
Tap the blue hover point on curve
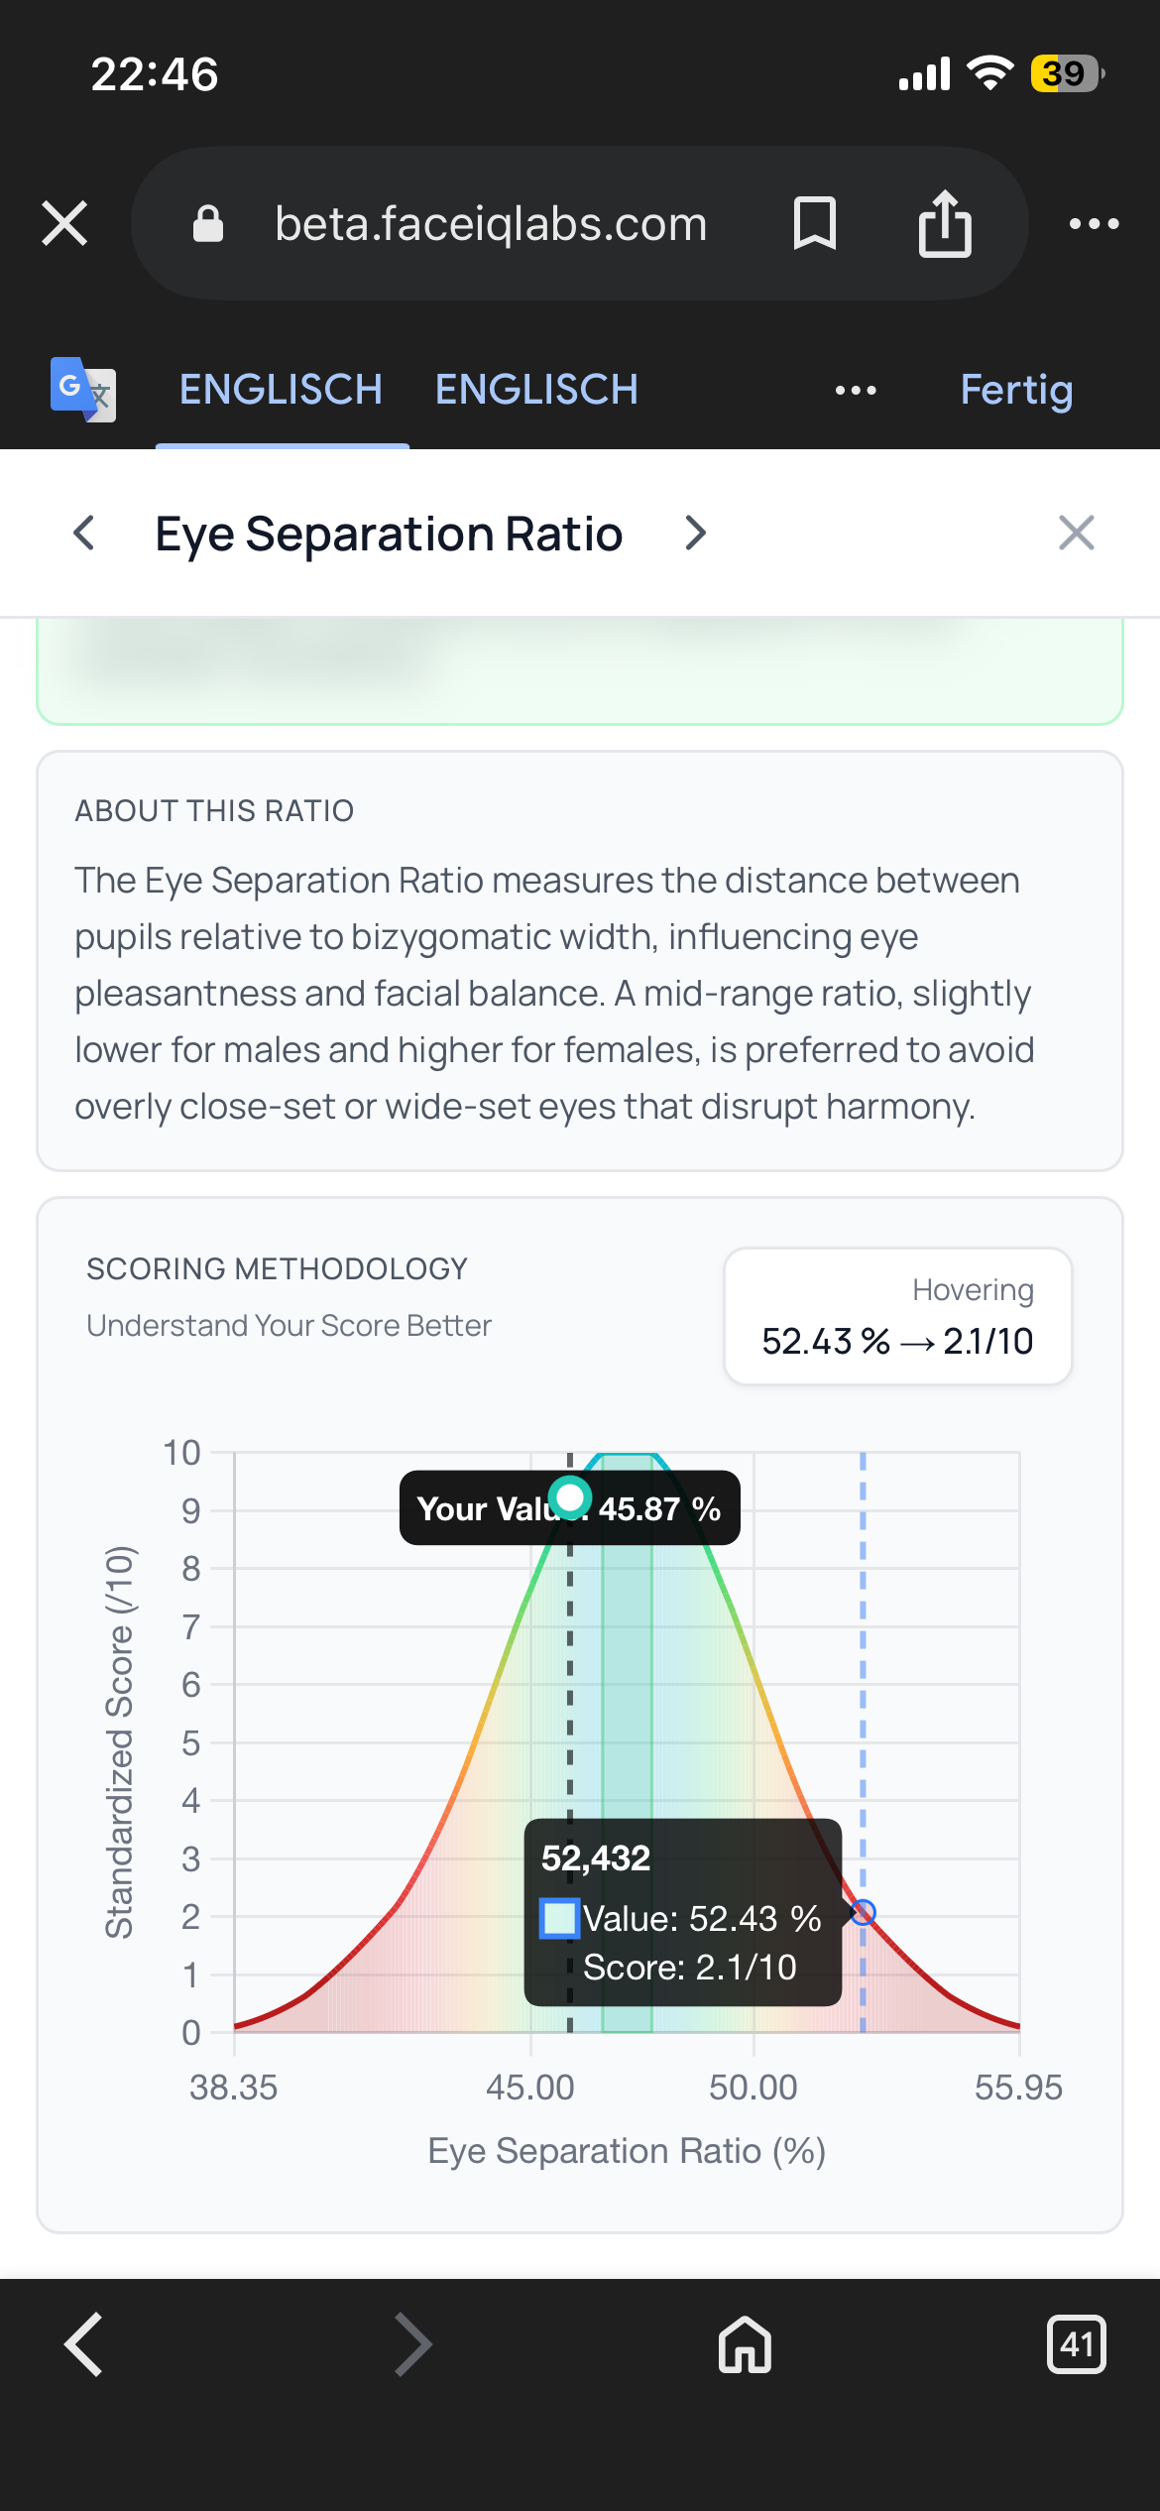pos(863,1912)
